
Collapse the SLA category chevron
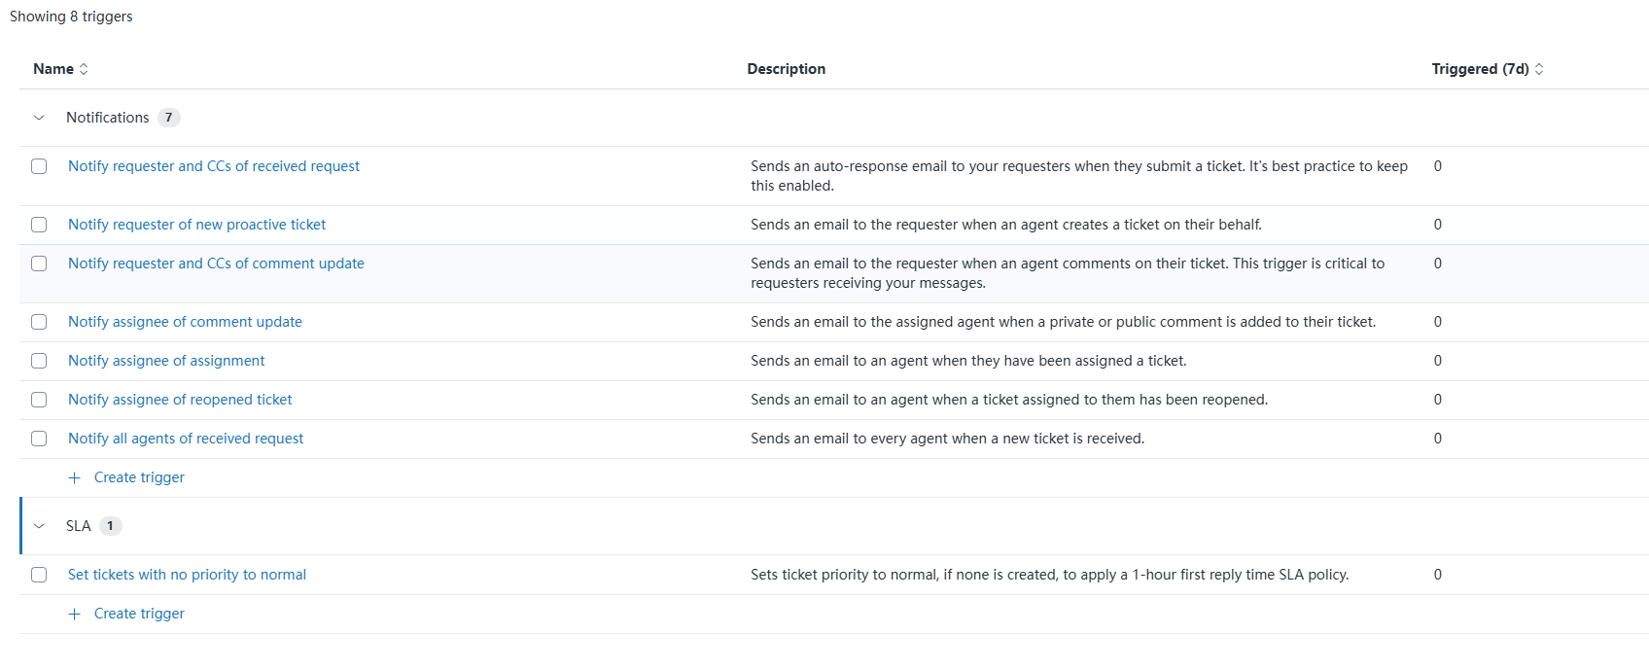click(x=39, y=526)
